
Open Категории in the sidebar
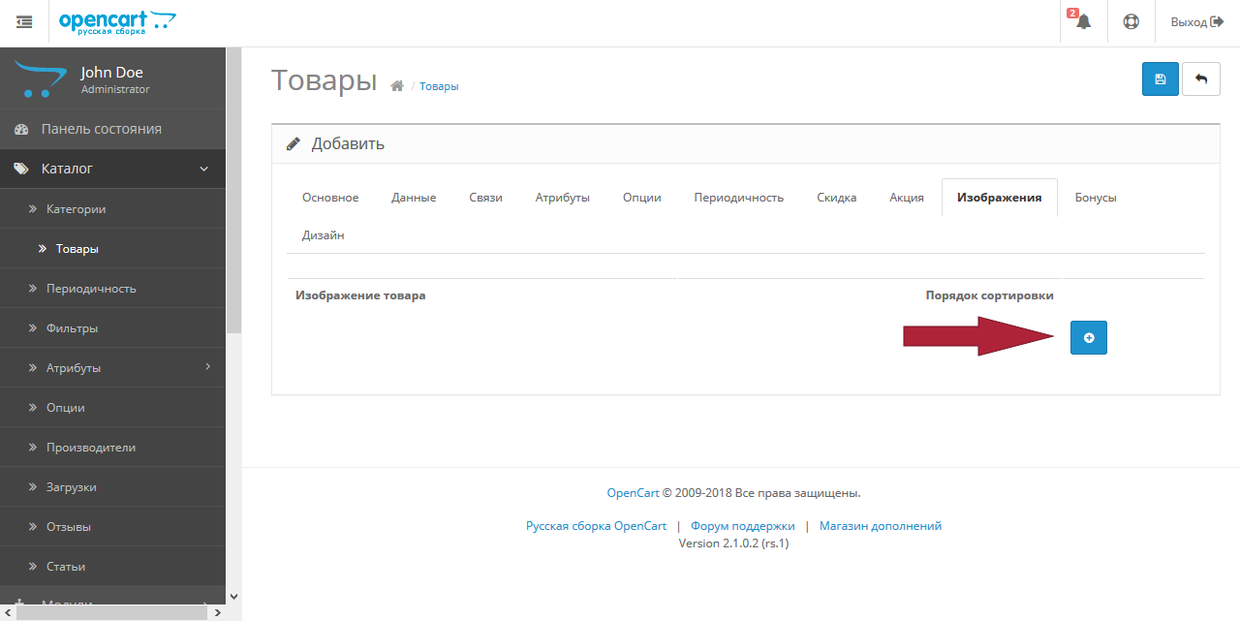pos(112,208)
